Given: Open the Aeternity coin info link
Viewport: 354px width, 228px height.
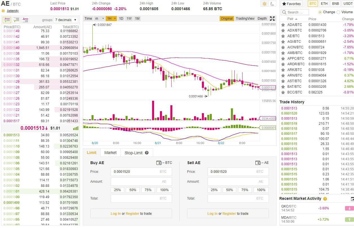Looking at the screenshot, I should [x=13, y=11].
